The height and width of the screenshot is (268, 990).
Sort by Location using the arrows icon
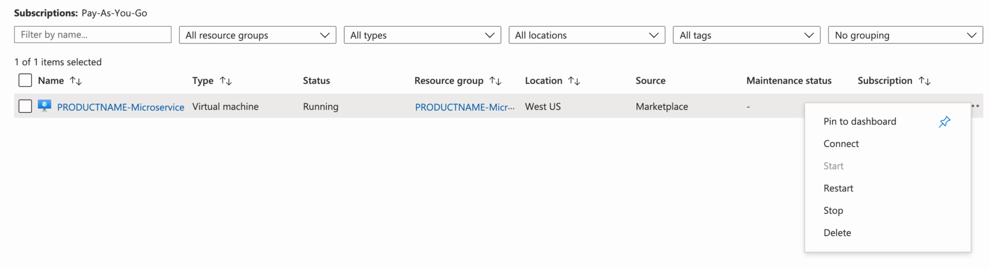574,81
